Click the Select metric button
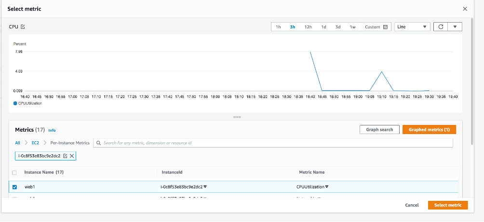The height and width of the screenshot is (222, 484). click(448, 205)
